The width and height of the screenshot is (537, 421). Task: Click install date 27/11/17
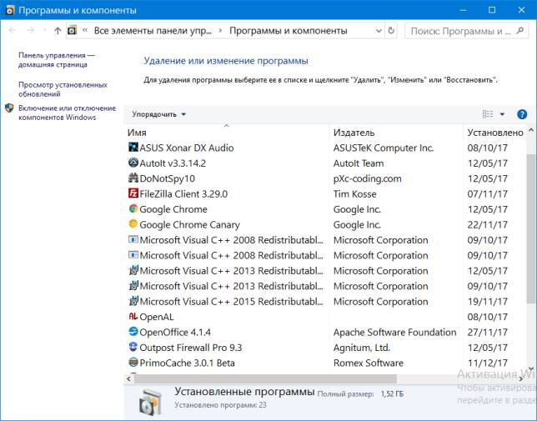pos(487,332)
